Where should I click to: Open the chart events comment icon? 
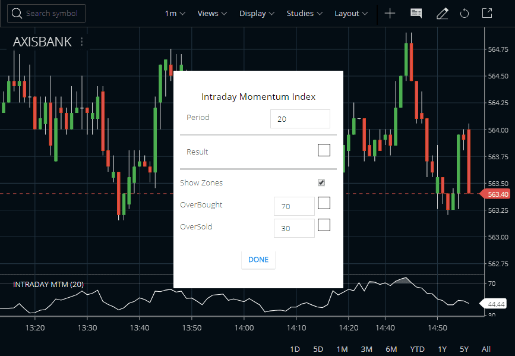[x=416, y=13]
